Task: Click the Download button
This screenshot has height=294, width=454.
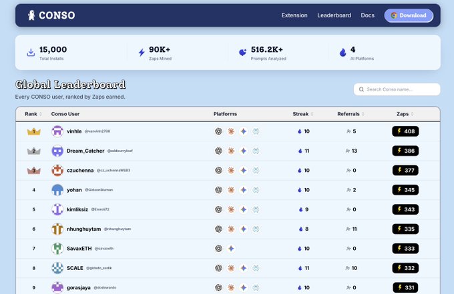Action: click(x=409, y=15)
